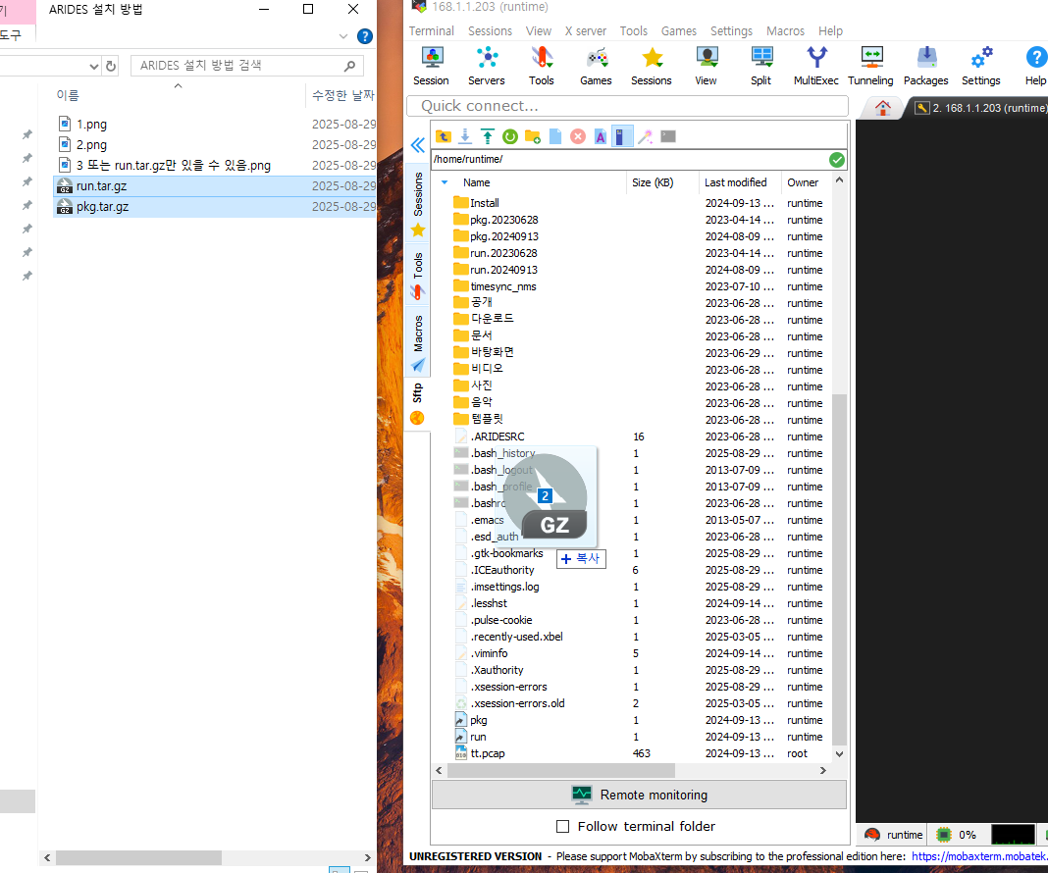Click the Packages toolbar icon

point(925,65)
